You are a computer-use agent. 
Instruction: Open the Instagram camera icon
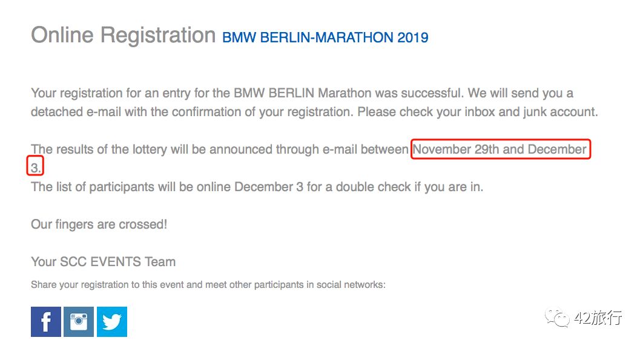(x=79, y=321)
